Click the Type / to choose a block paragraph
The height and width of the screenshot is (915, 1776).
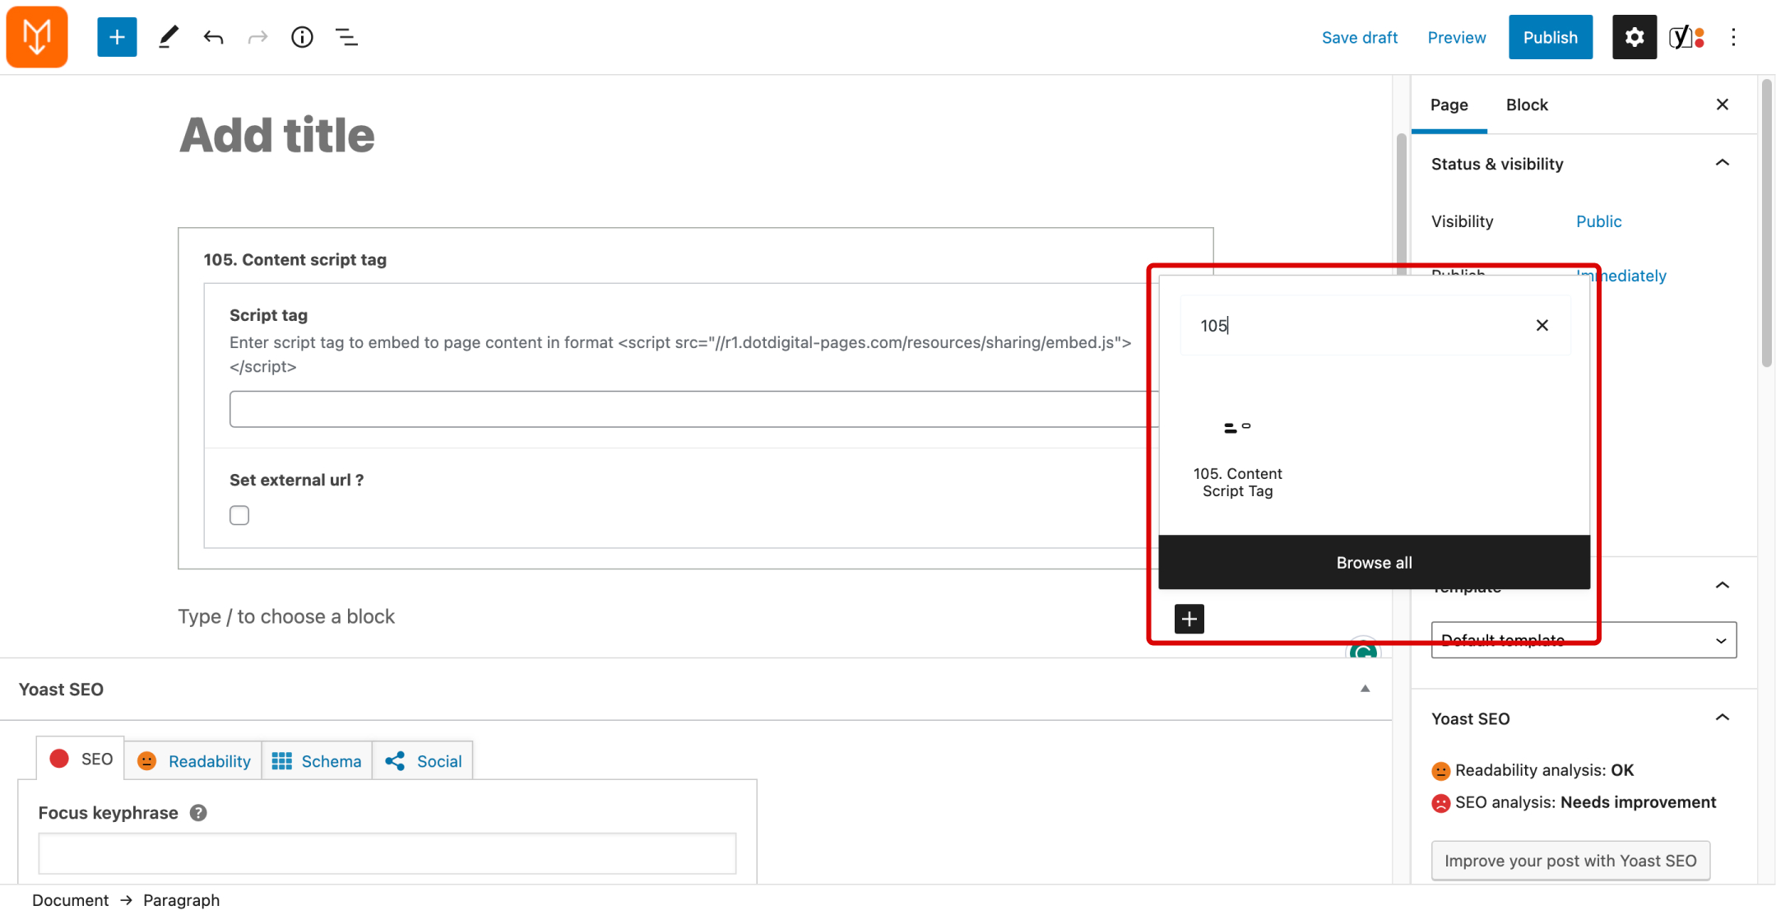pos(286,616)
